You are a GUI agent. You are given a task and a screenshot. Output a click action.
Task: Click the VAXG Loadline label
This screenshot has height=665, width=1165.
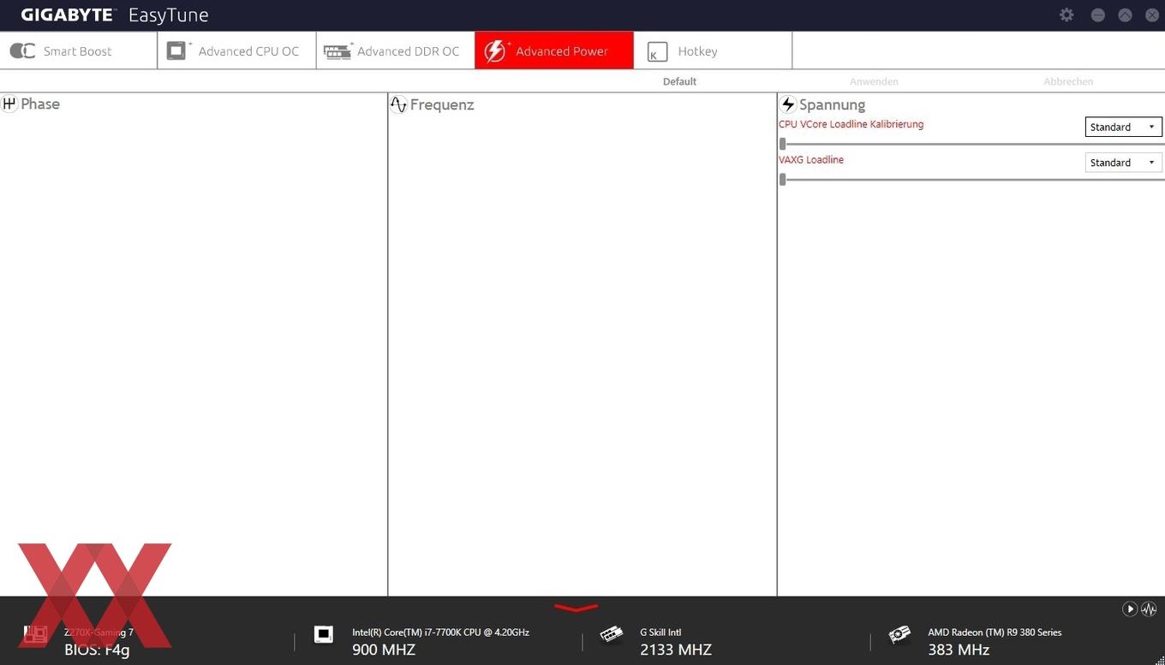point(811,160)
